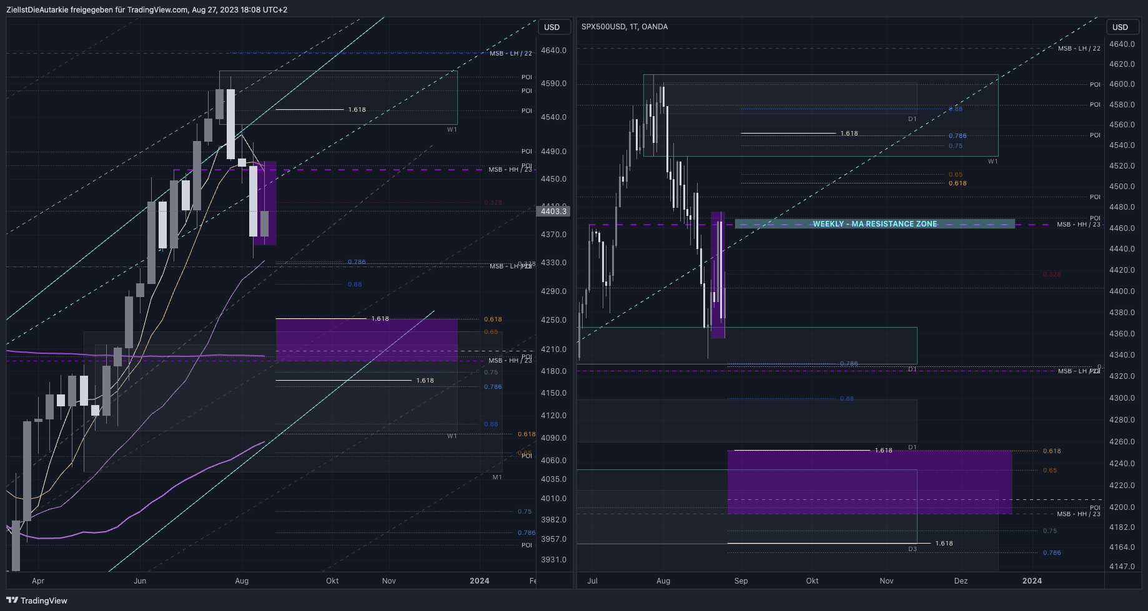Click the 3931.0 price axis label

[x=553, y=560]
